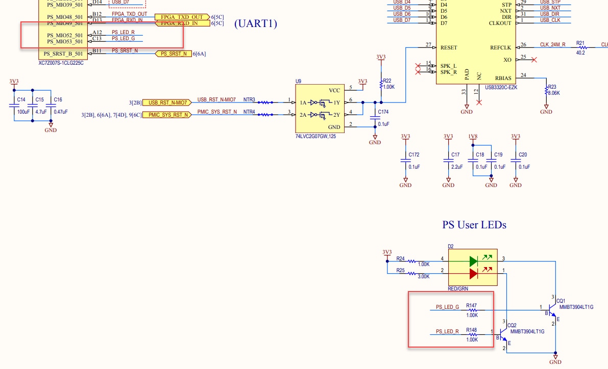Select the SPK_L pin name

pyautogui.click(x=448, y=66)
